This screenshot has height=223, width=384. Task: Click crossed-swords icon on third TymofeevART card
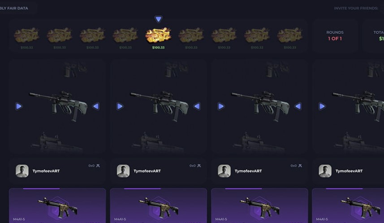click(300, 166)
